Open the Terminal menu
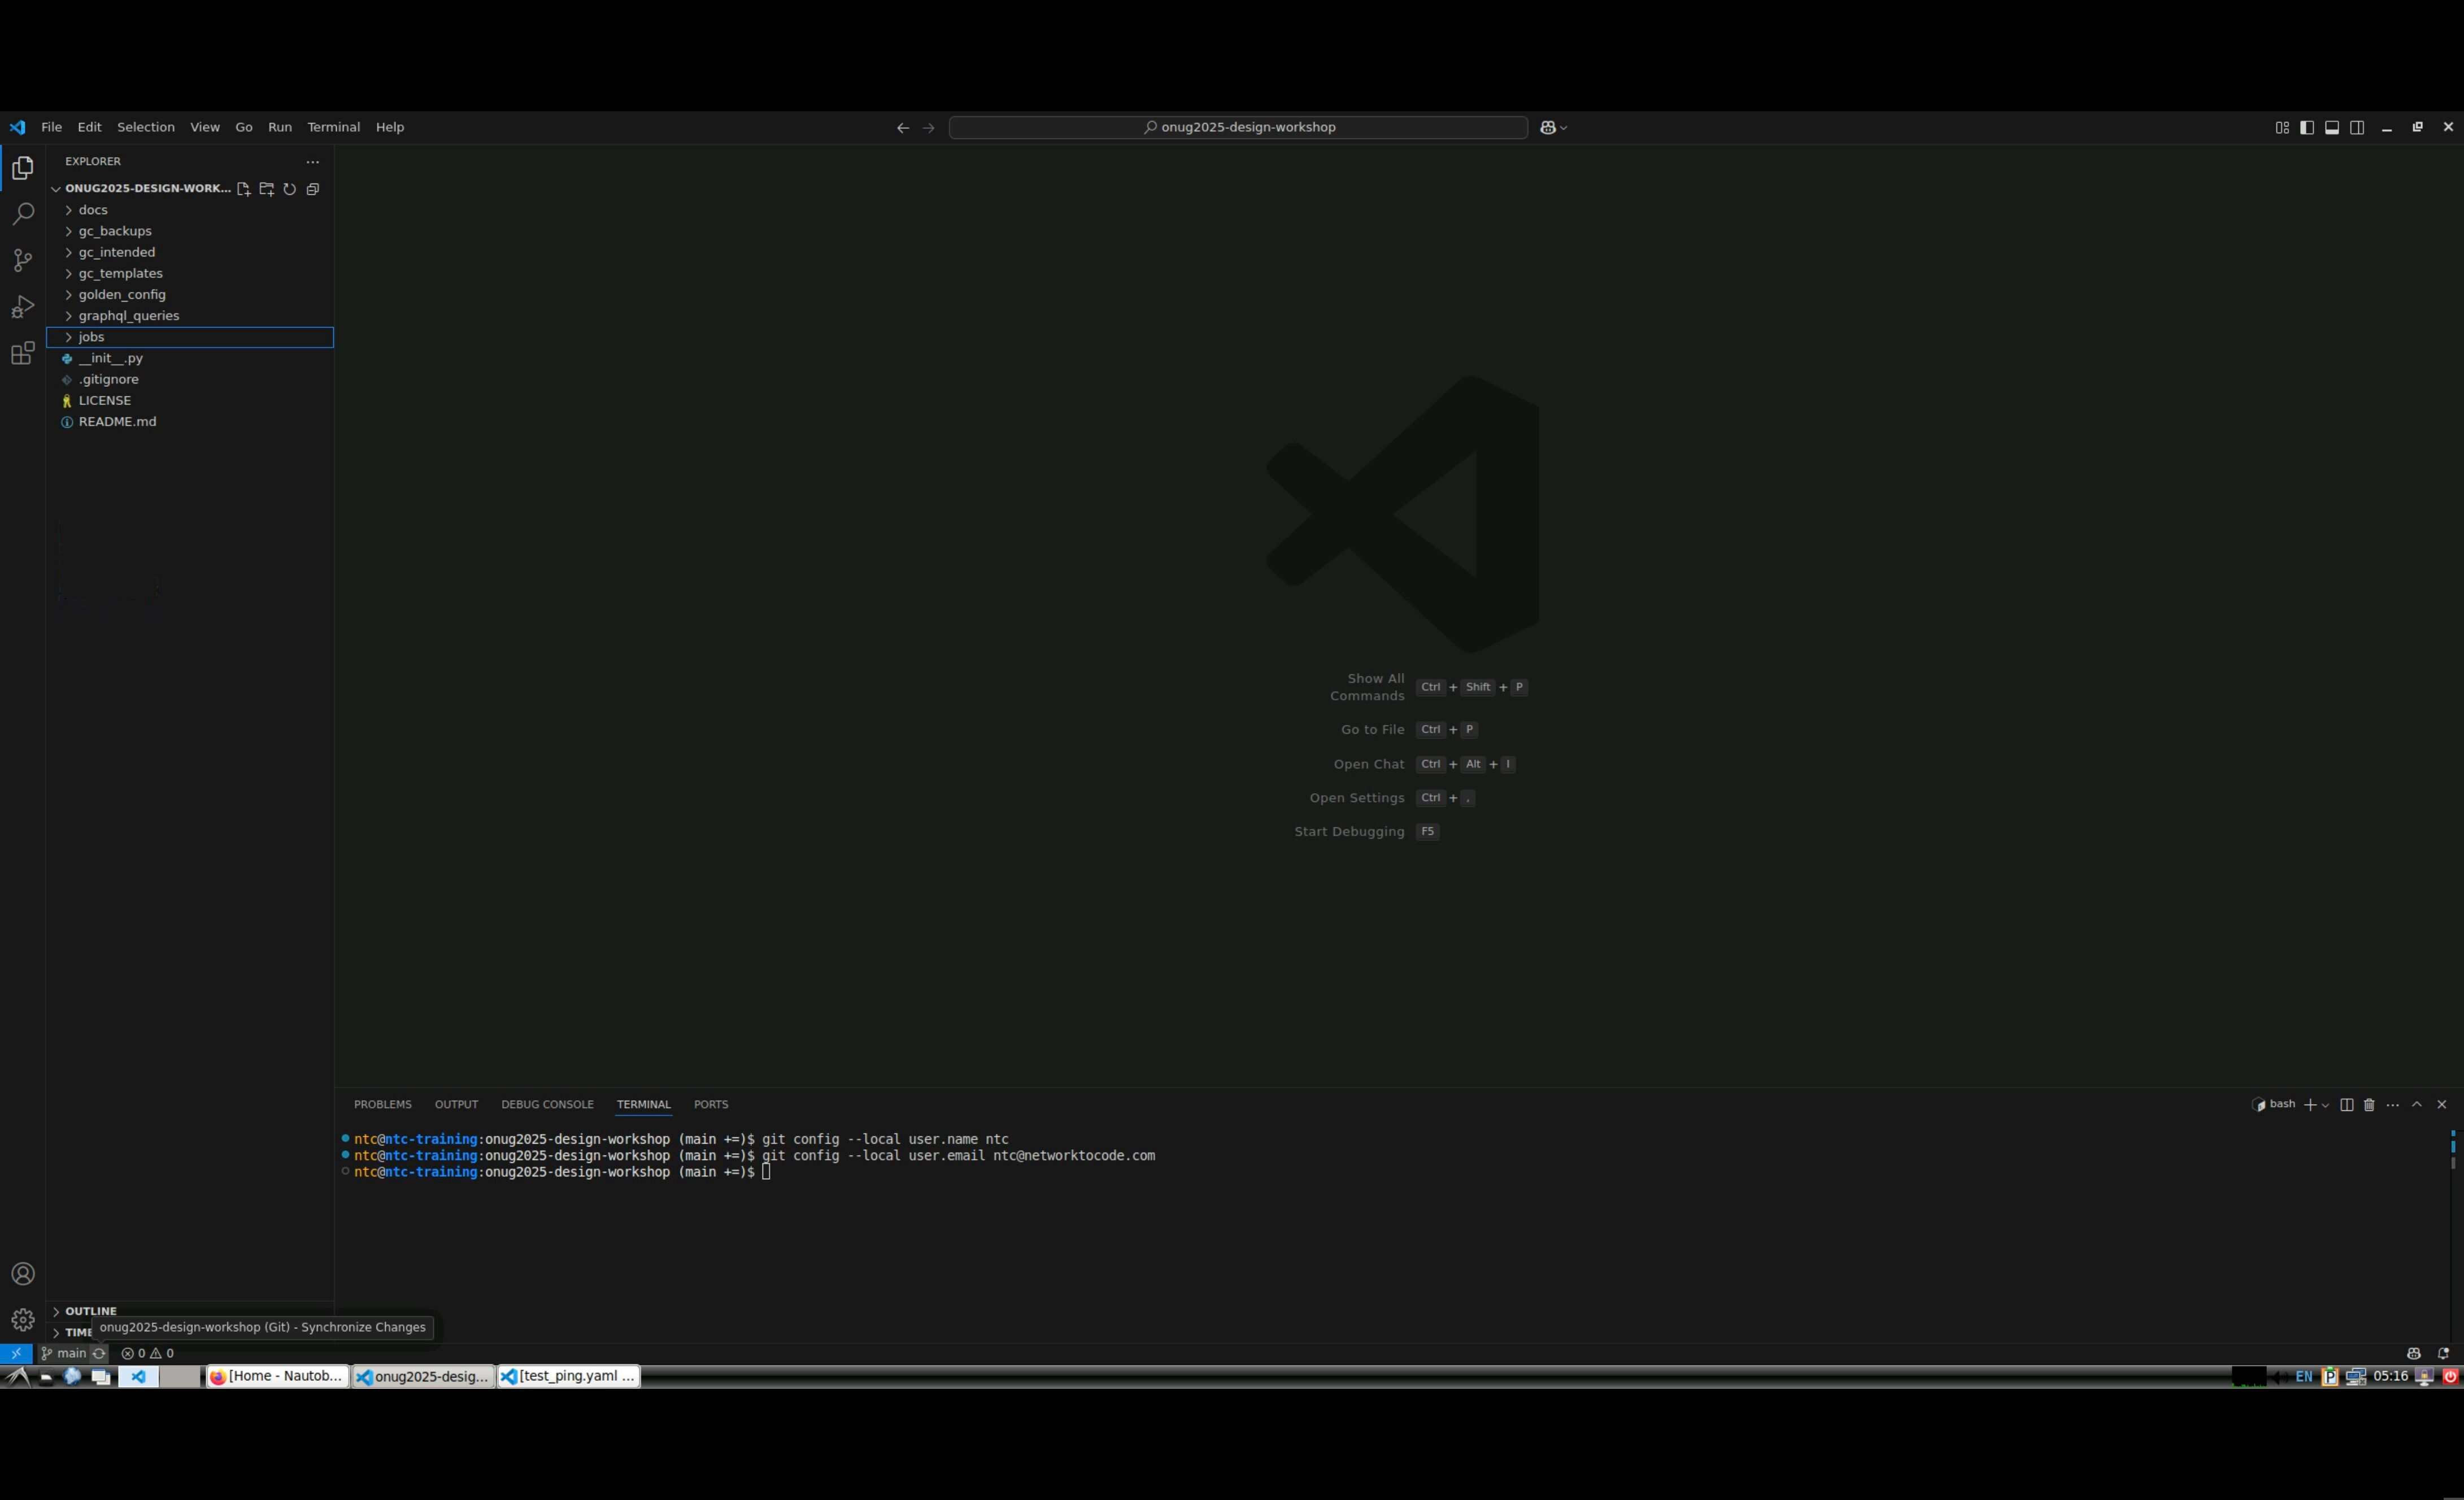The image size is (2464, 1500). tap(333, 128)
